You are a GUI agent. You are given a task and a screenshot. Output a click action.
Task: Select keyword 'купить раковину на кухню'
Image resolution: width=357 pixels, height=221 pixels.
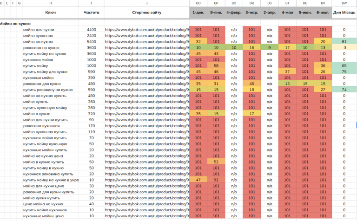pos(47,90)
